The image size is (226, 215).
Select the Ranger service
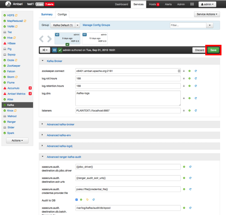pos(11,122)
